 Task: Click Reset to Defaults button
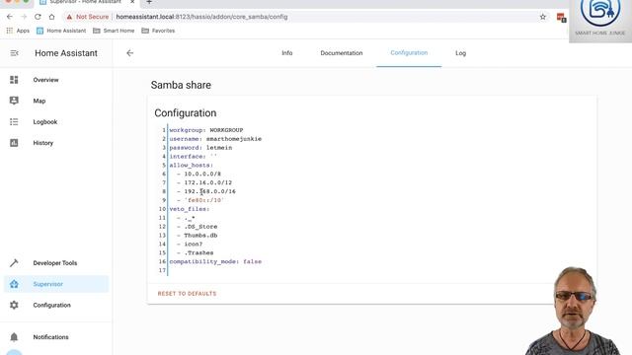(187, 294)
